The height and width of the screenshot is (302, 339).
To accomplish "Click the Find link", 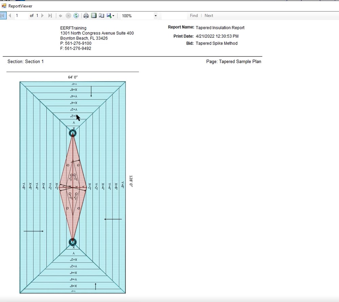I will tap(194, 16).
